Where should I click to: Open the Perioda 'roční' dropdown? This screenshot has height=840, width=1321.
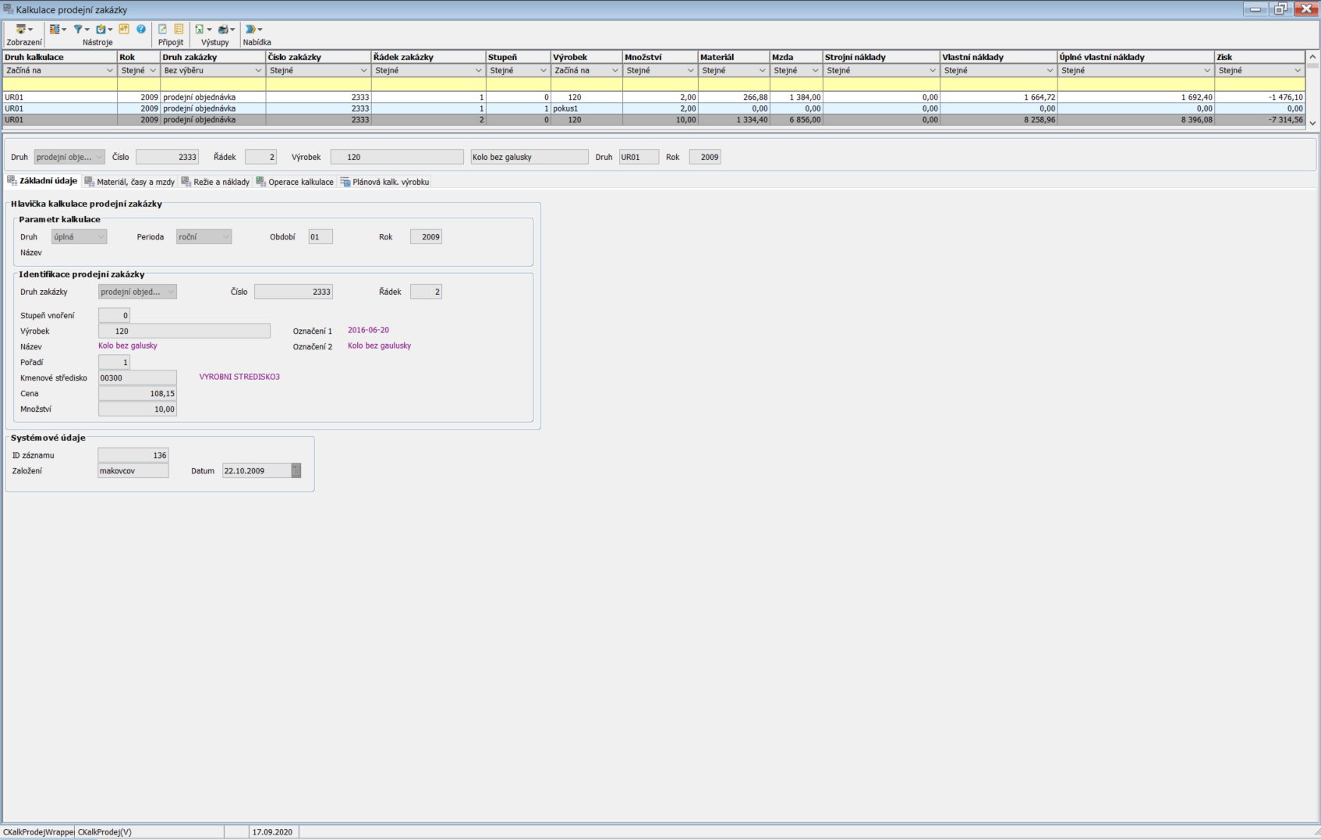pos(225,237)
